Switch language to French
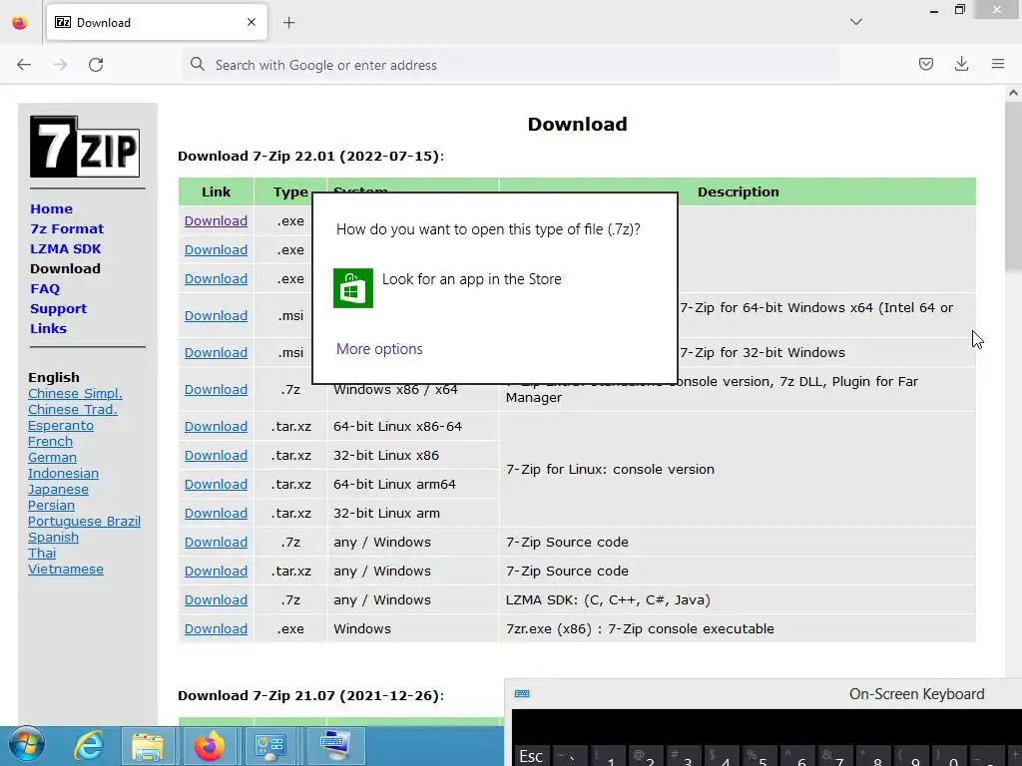 point(50,442)
